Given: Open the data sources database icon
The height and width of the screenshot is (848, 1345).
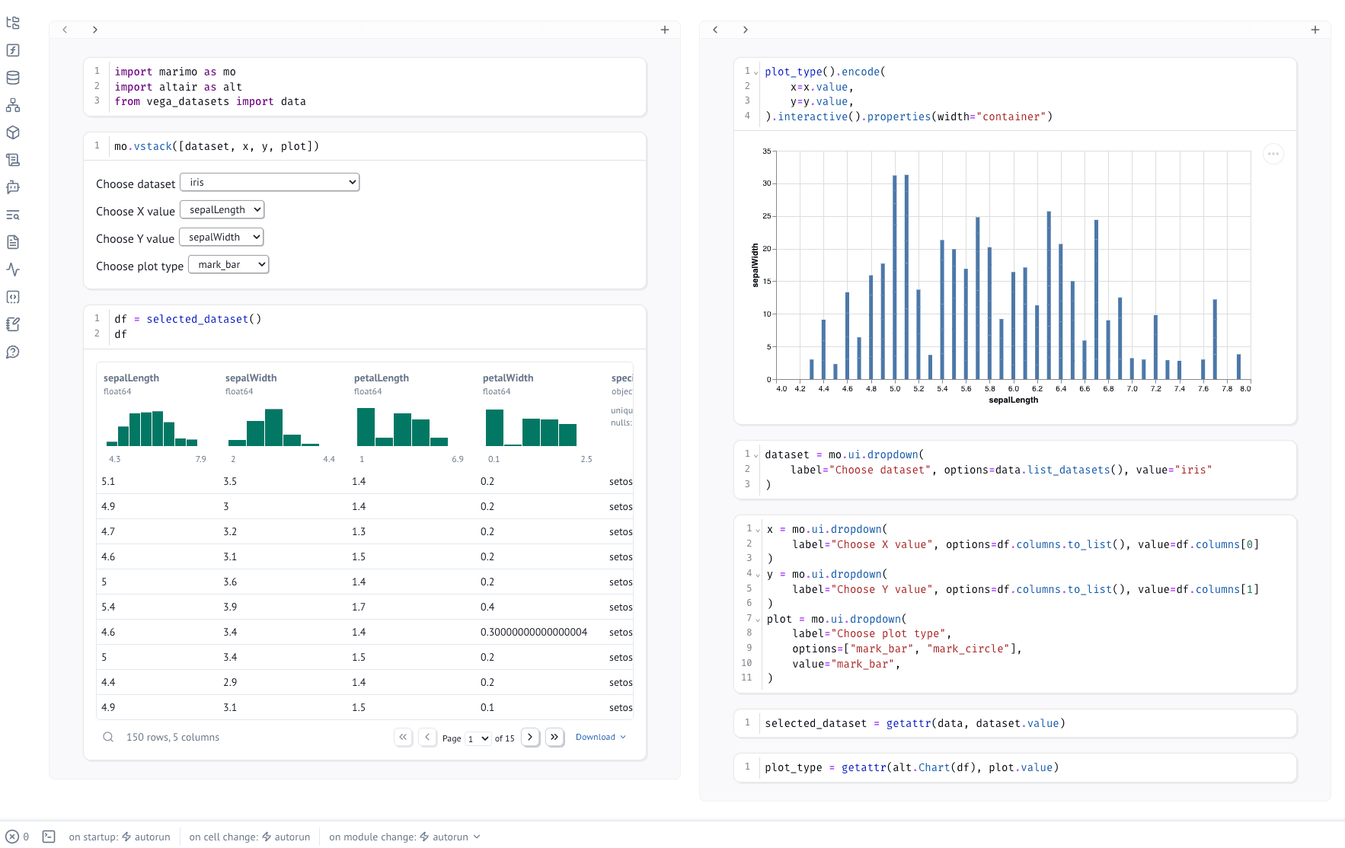Looking at the screenshot, I should pyautogui.click(x=13, y=78).
